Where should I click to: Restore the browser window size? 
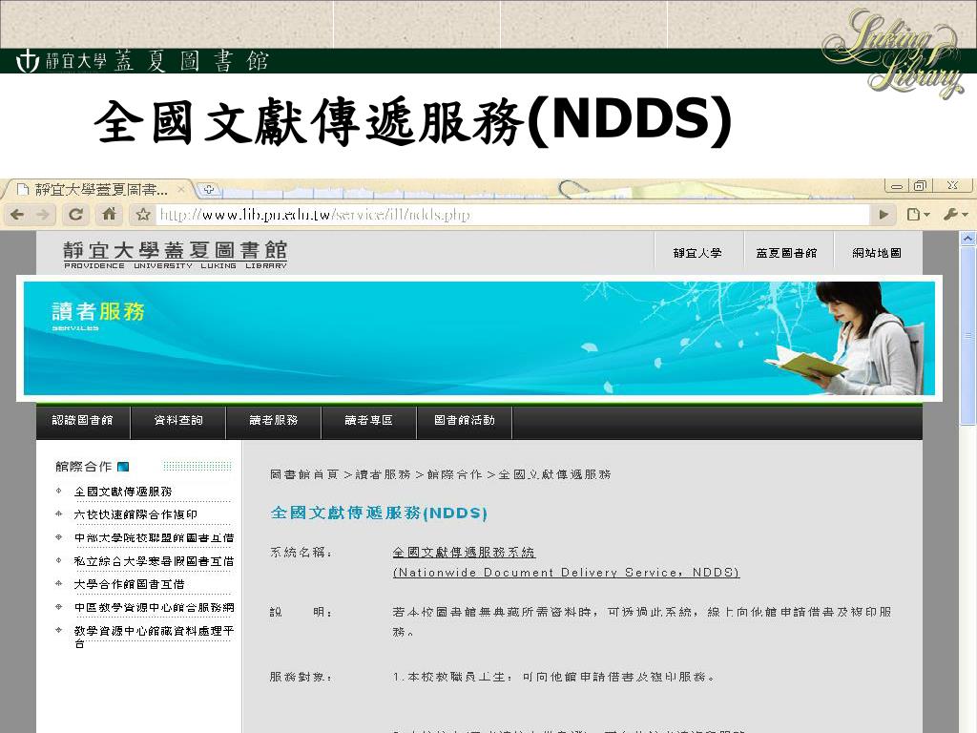(920, 186)
